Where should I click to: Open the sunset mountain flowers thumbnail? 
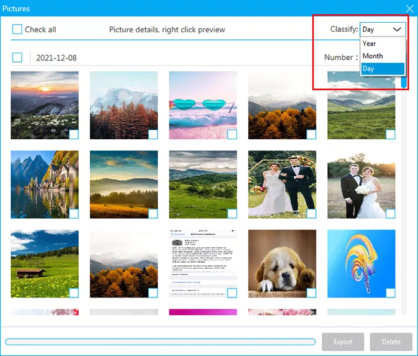[45, 105]
